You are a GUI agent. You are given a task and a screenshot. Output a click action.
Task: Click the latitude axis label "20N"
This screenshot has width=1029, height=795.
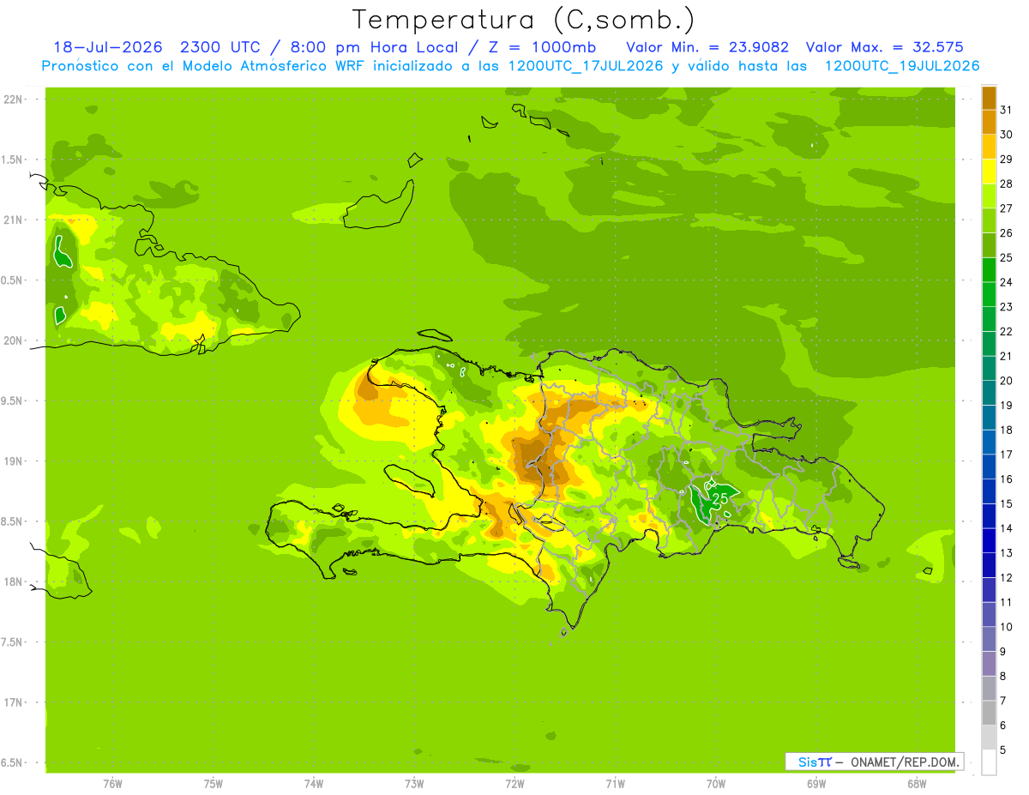[13, 340]
